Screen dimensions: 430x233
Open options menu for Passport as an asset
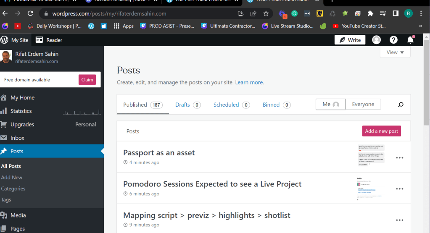click(400, 158)
